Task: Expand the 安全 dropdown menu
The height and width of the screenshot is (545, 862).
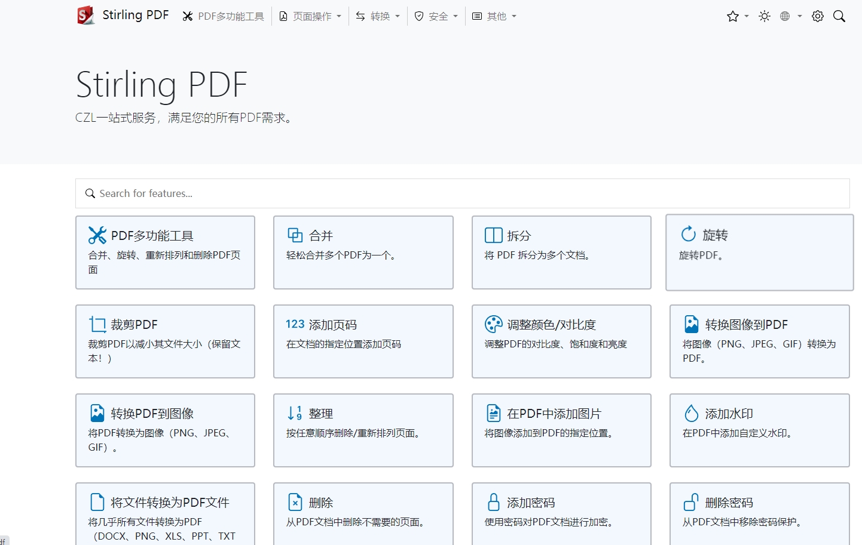Action: pos(436,16)
